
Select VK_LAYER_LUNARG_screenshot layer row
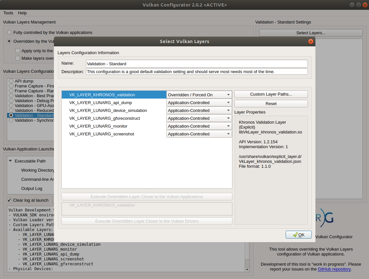[x=102, y=134]
